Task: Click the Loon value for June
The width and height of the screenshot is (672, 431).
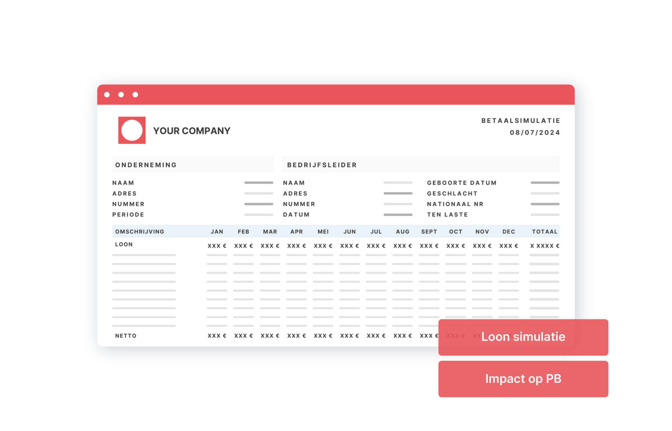Action: (349, 246)
